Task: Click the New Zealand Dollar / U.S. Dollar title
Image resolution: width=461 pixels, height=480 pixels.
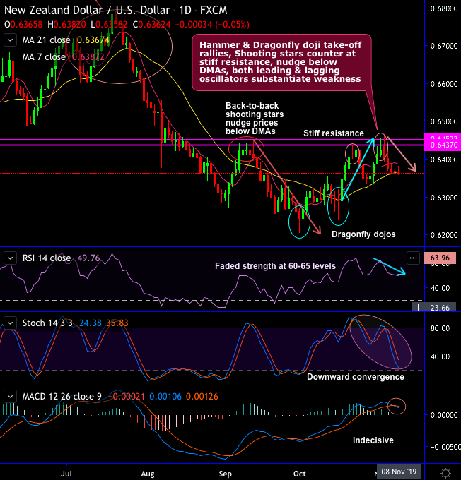Action: 87,11
